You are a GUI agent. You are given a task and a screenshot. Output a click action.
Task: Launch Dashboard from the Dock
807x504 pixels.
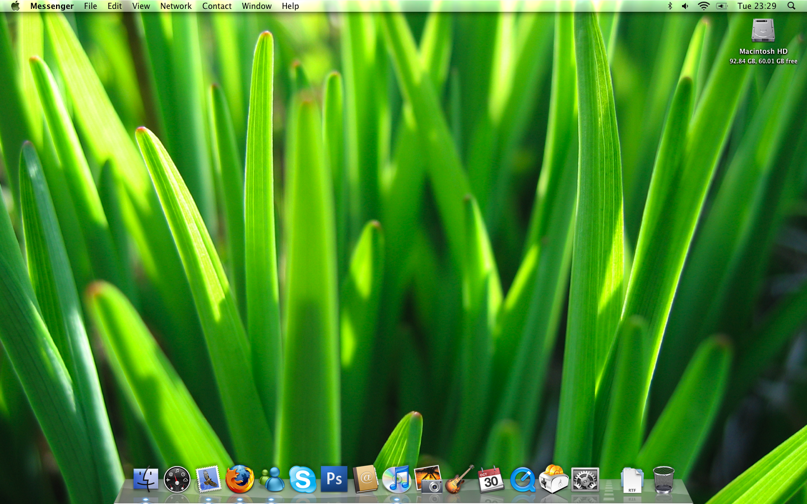[x=177, y=480]
